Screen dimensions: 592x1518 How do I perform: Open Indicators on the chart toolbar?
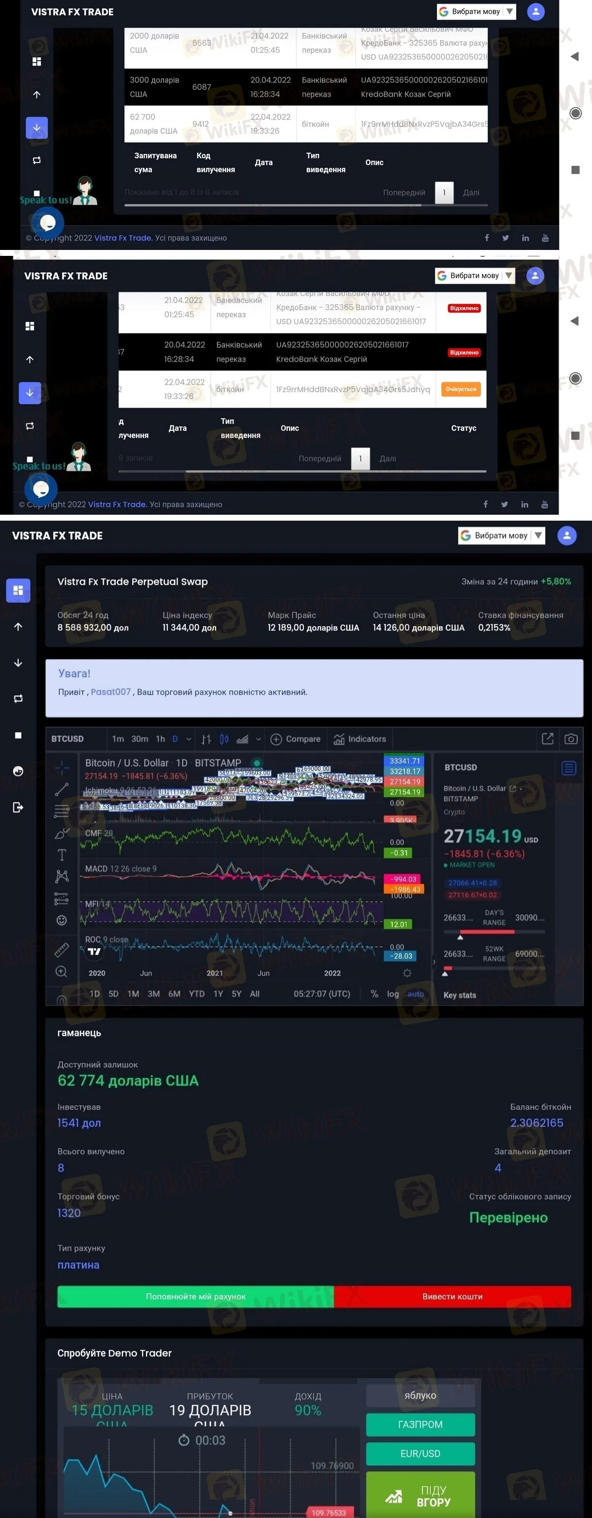coord(360,739)
